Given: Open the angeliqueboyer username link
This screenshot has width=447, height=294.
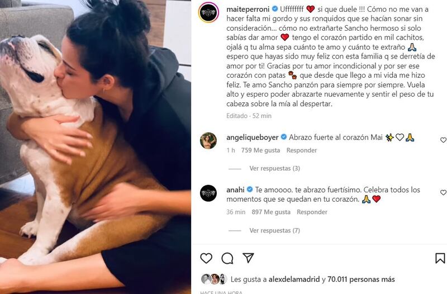Looking at the screenshot, I should click(x=253, y=137).
